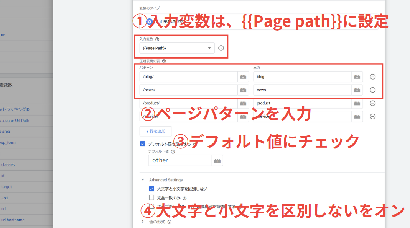Remove the product row with minus icon
This screenshot has height=228, width=410.
tap(373, 103)
